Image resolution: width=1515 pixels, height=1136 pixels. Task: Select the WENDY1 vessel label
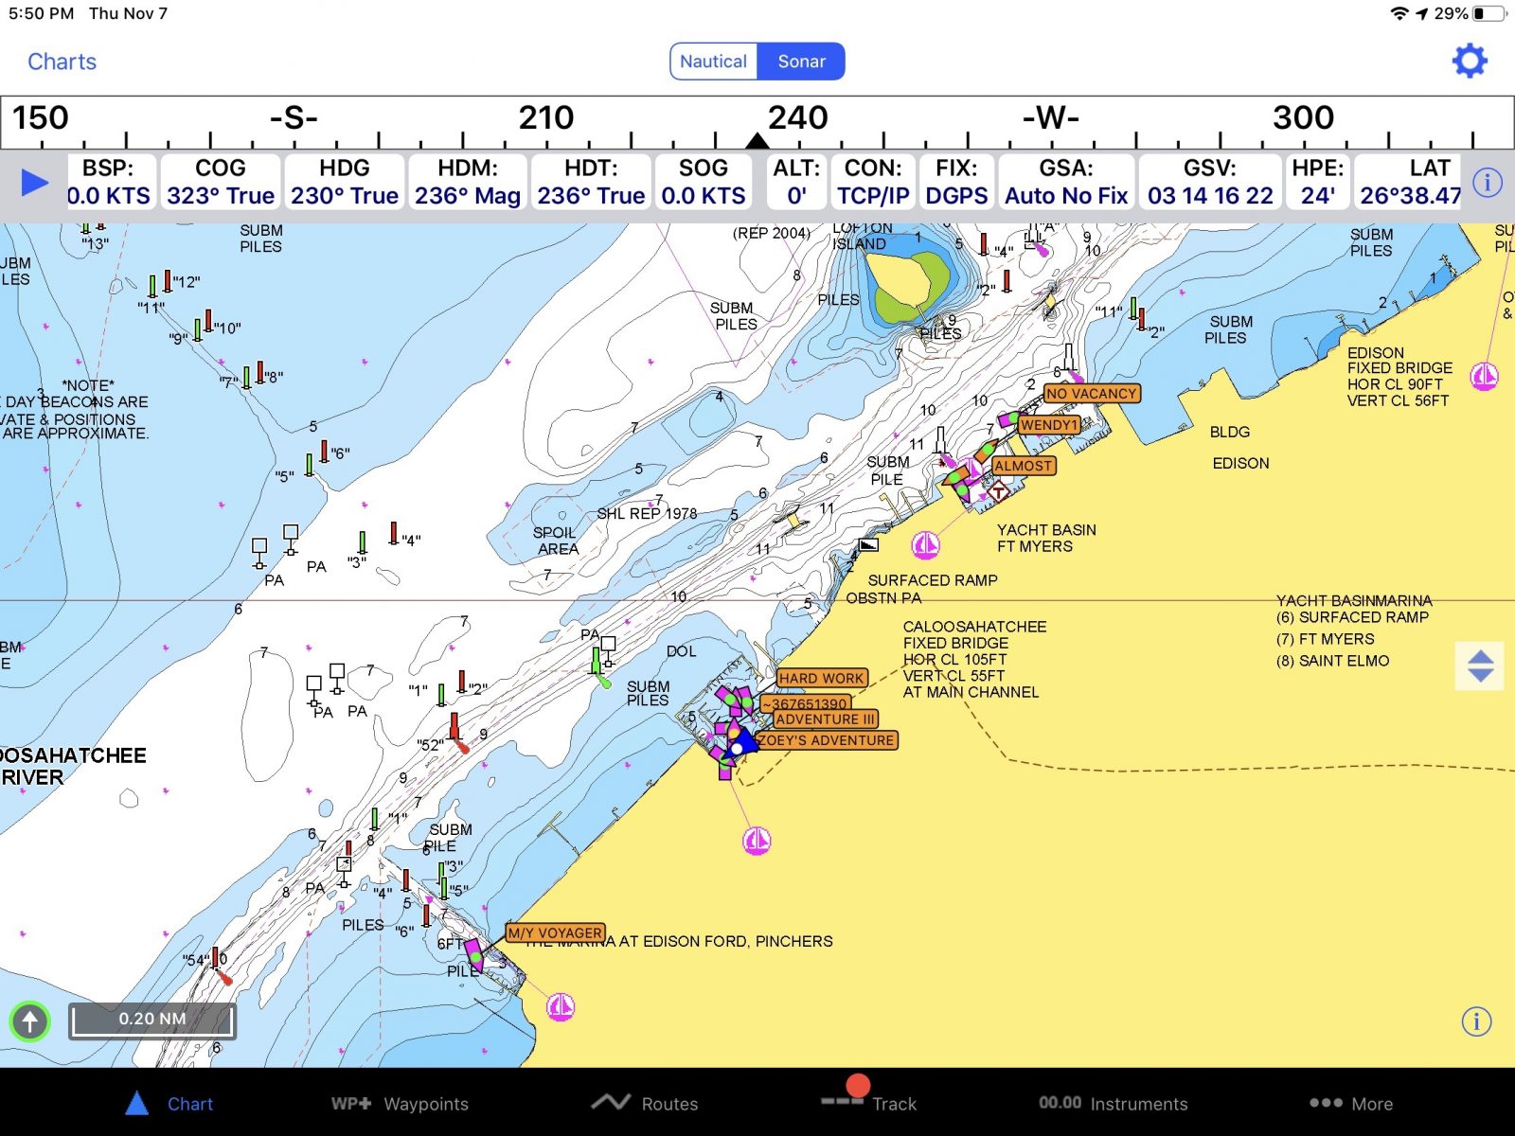(x=1049, y=425)
